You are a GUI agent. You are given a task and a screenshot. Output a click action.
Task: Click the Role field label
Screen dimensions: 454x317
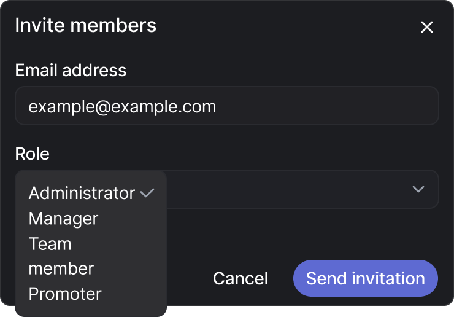tap(32, 154)
